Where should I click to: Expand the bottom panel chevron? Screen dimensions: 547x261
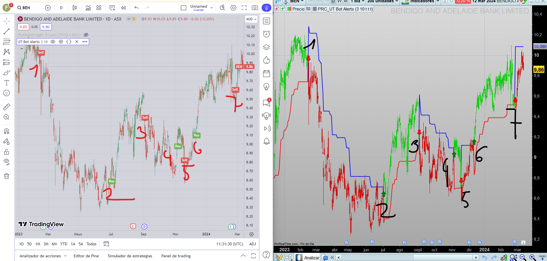pyautogui.click(x=243, y=256)
